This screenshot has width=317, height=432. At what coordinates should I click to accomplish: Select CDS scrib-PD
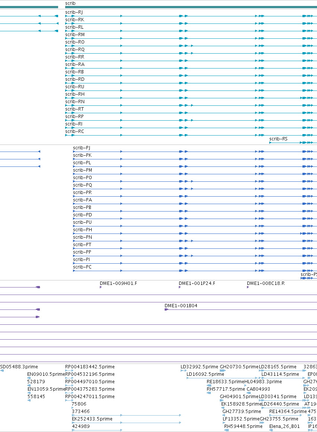coord(82,215)
